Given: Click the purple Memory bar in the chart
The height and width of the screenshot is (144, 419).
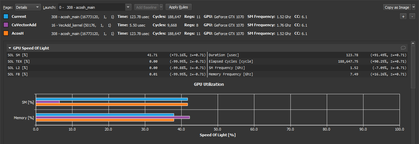Looking at the screenshot, I should tap(113, 117).
